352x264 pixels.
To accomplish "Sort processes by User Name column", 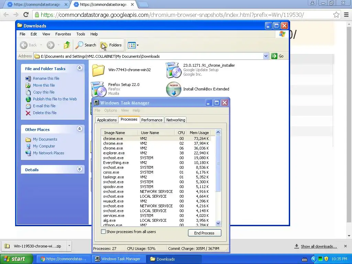I will point(156,133).
